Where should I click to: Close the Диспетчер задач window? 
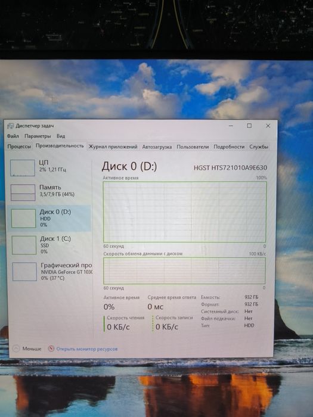[268, 126]
